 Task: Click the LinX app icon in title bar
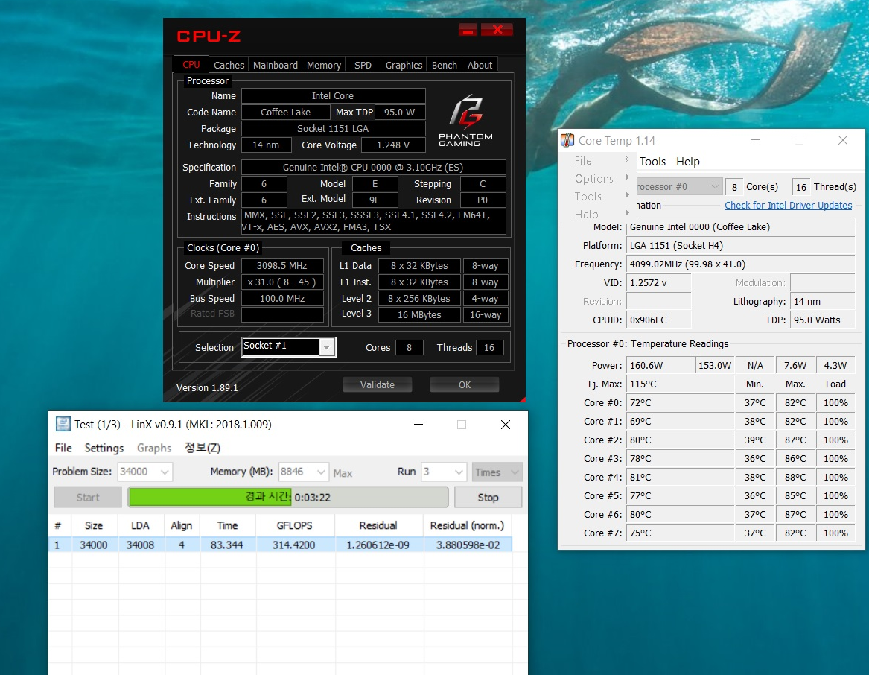point(63,425)
